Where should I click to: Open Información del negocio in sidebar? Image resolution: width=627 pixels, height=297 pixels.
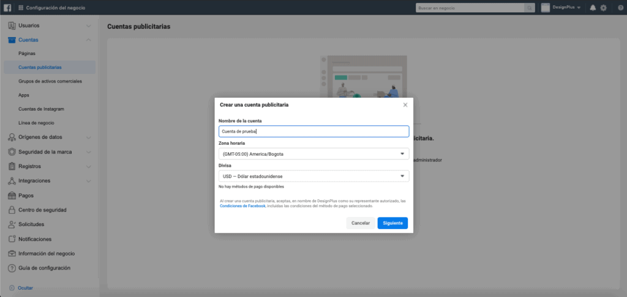(47, 254)
